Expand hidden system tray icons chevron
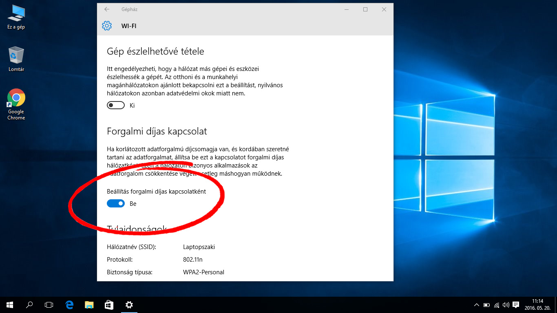The width and height of the screenshot is (557, 313). coord(476,305)
